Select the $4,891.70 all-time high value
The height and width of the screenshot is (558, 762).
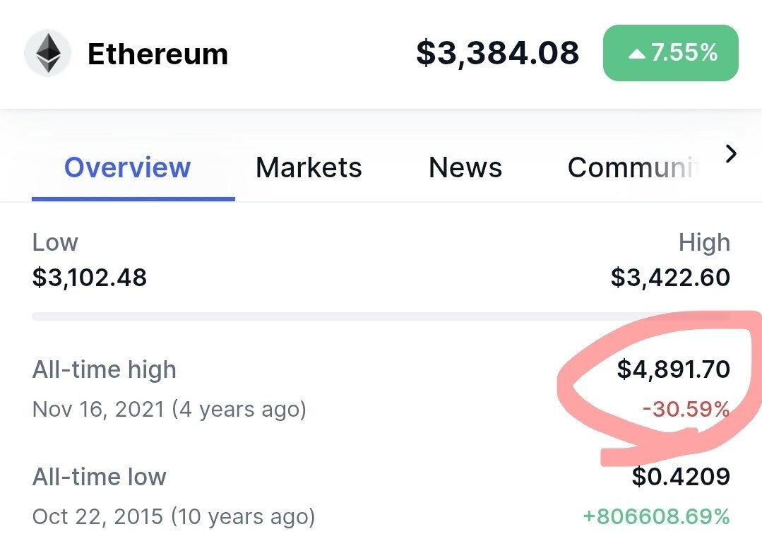pos(674,369)
